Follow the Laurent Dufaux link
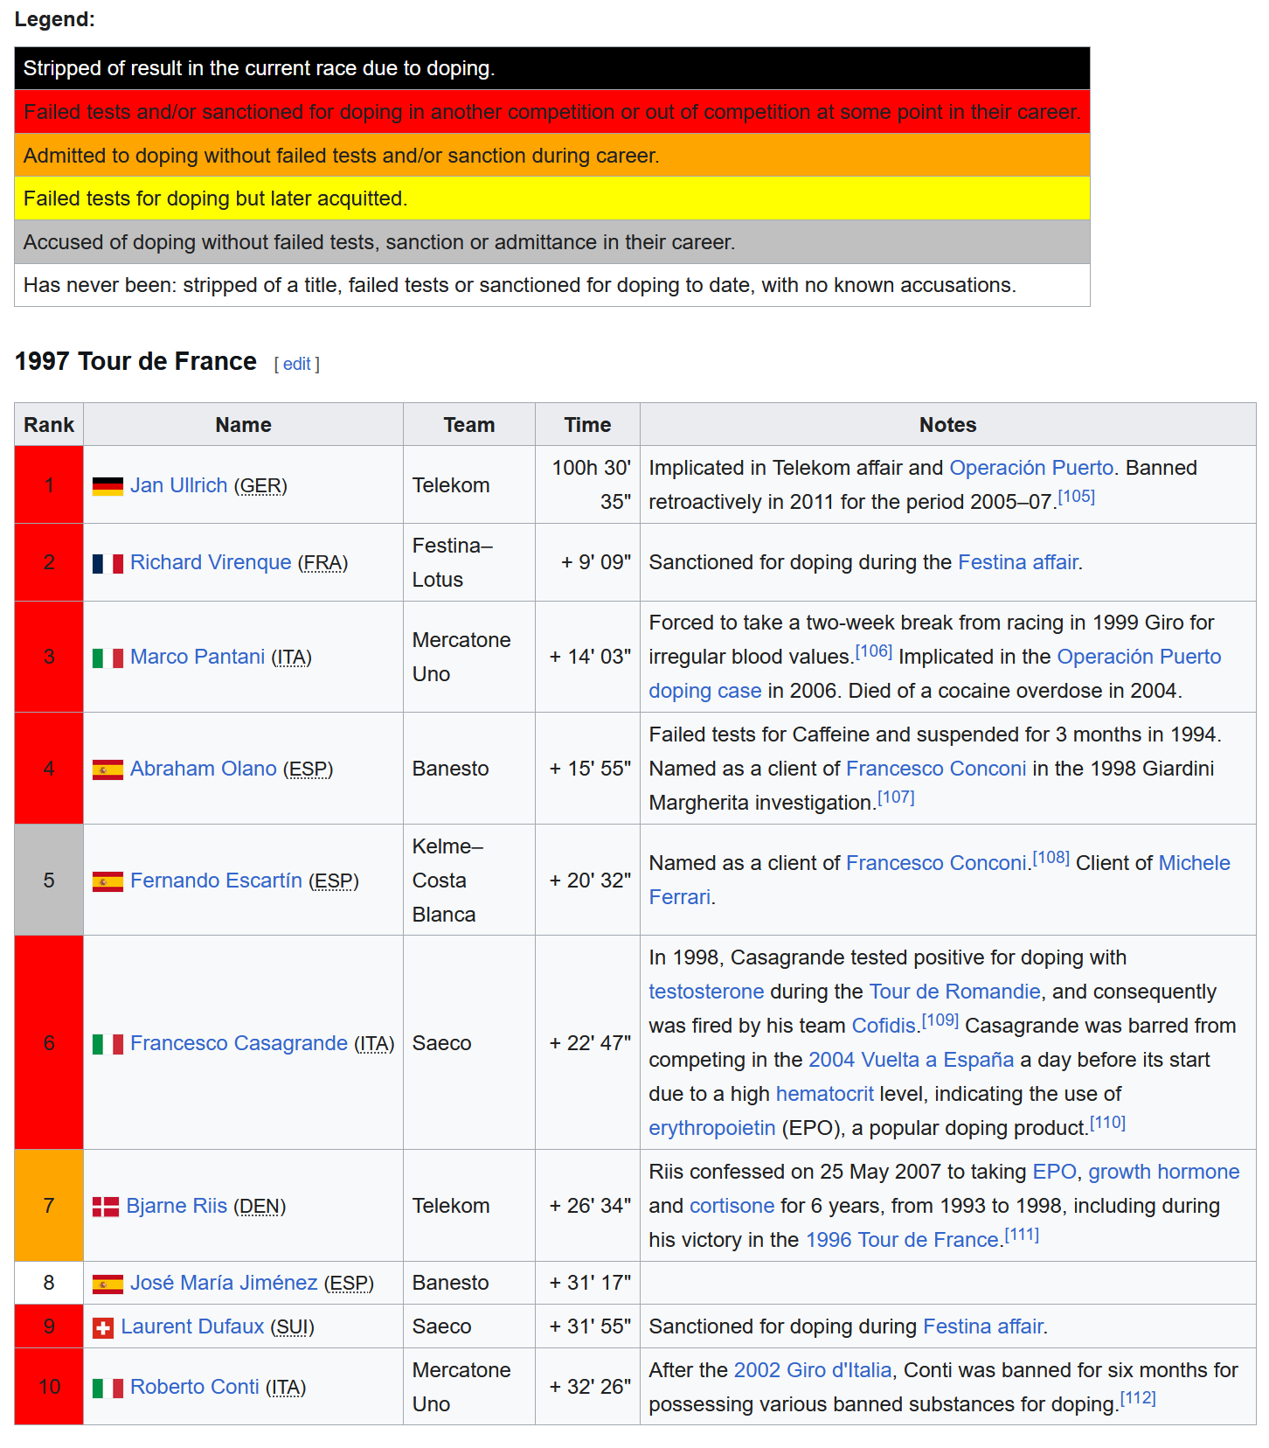 (192, 1326)
